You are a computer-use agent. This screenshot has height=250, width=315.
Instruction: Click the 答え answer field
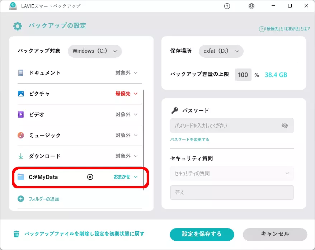(x=232, y=192)
